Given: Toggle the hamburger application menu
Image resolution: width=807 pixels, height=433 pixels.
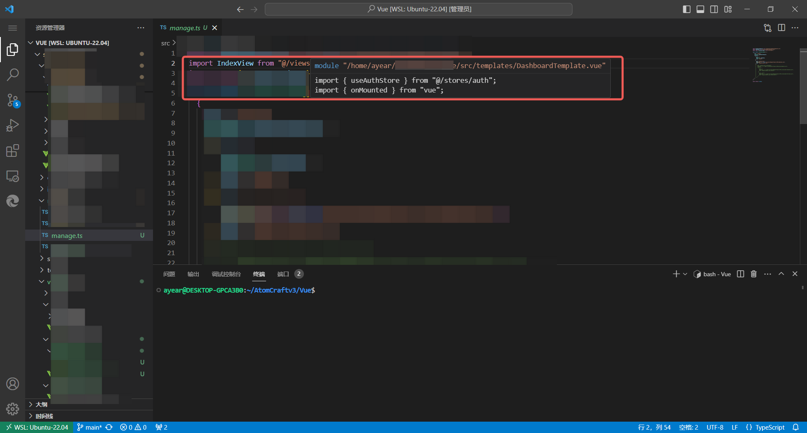Looking at the screenshot, I should click(x=13, y=28).
